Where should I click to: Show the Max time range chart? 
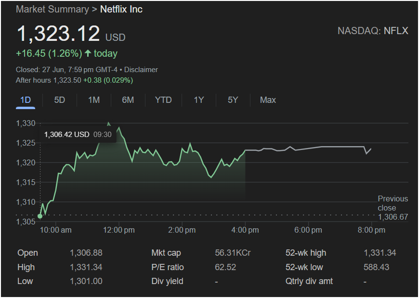tap(268, 100)
